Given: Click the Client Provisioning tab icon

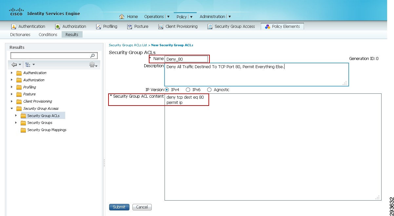Looking at the screenshot, I should click(x=161, y=27).
